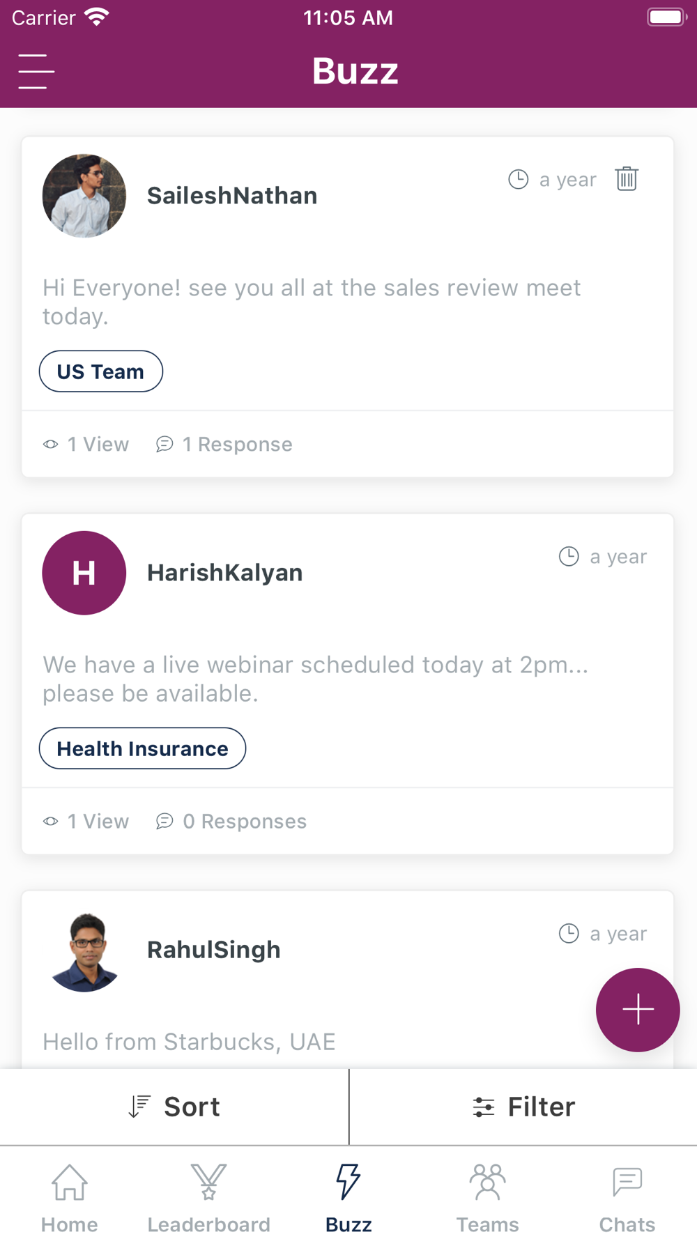Screen dimensions: 697x1239
Task: Open RahulSingh's profile picture
Action: pyautogui.click(x=84, y=951)
